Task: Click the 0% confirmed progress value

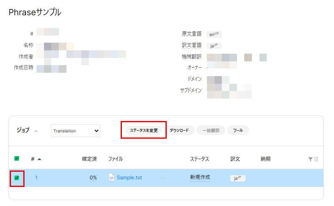Action: pos(93,178)
